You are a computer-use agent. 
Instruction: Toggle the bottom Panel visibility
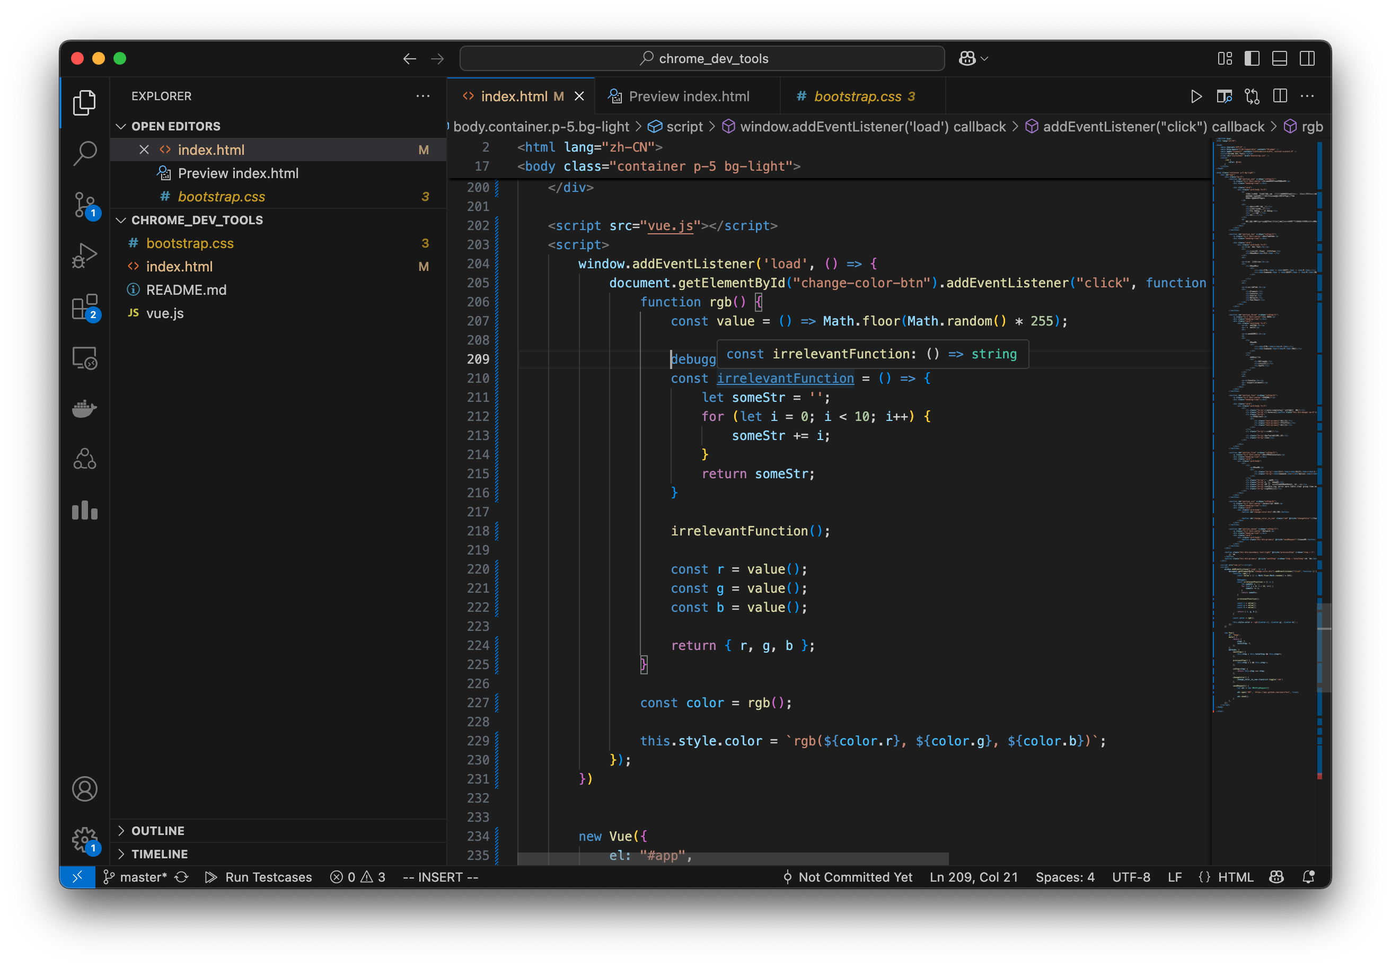(x=1280, y=59)
